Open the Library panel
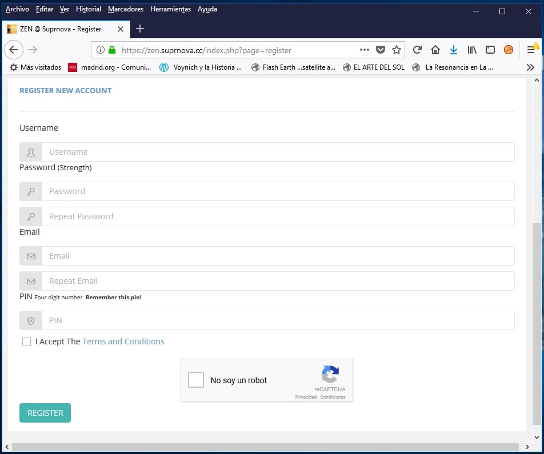 click(471, 50)
